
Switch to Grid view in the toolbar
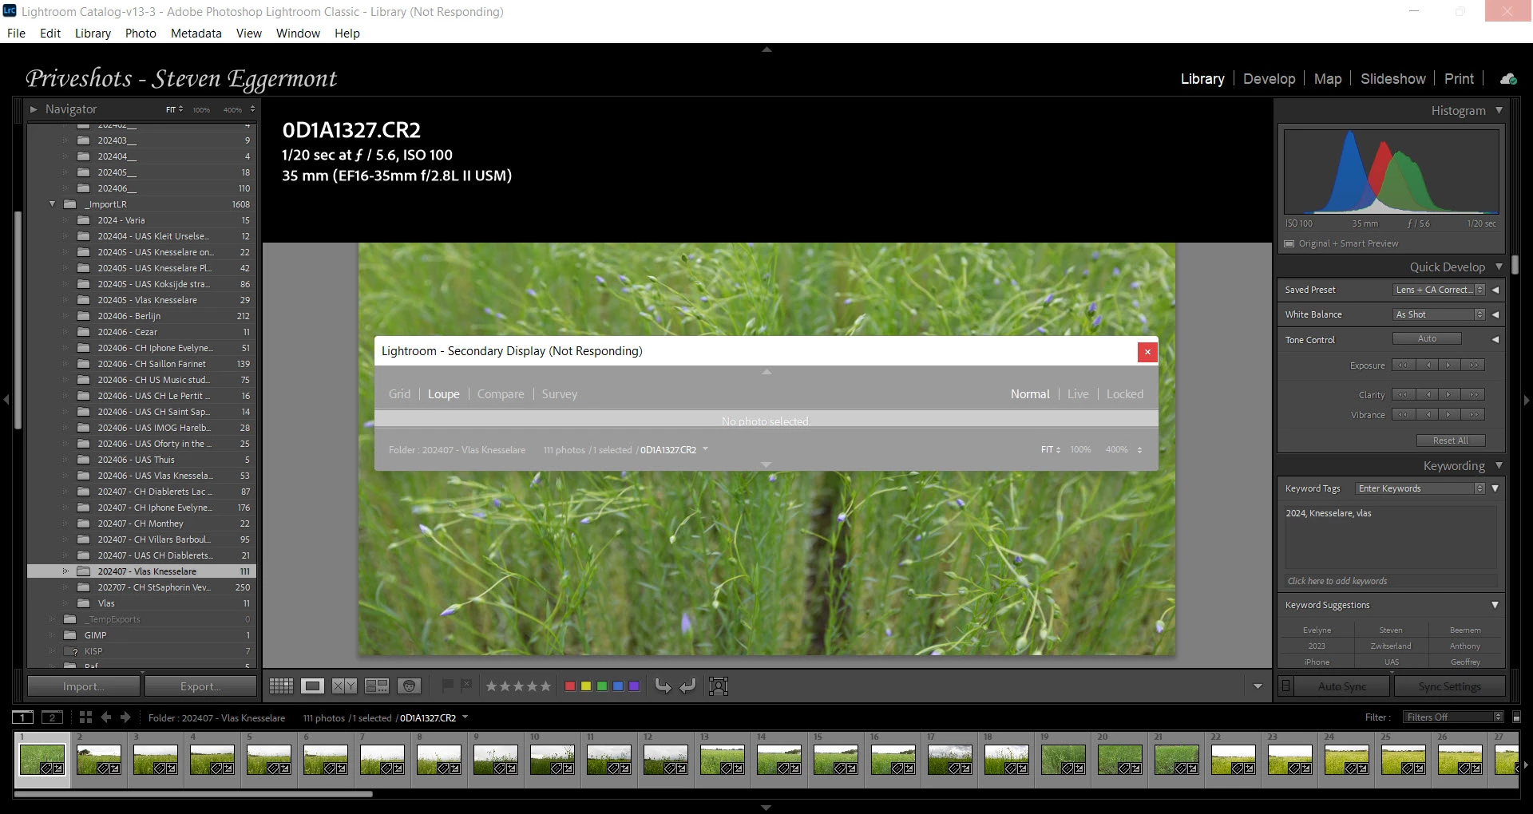point(281,686)
